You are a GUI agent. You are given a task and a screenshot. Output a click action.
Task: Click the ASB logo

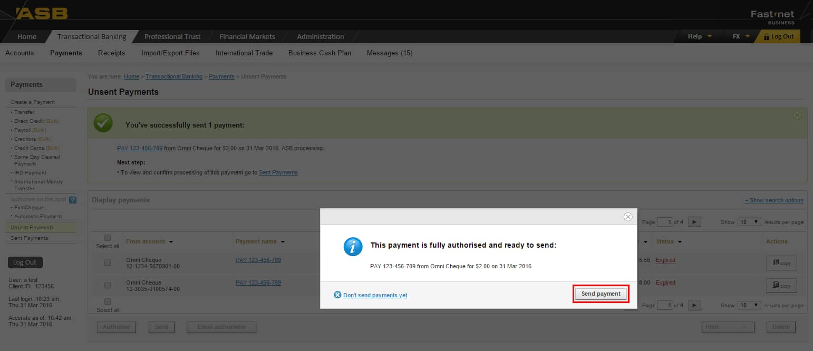coord(42,13)
